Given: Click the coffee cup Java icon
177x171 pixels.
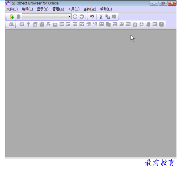Looking at the screenshot, I should pos(49,24).
